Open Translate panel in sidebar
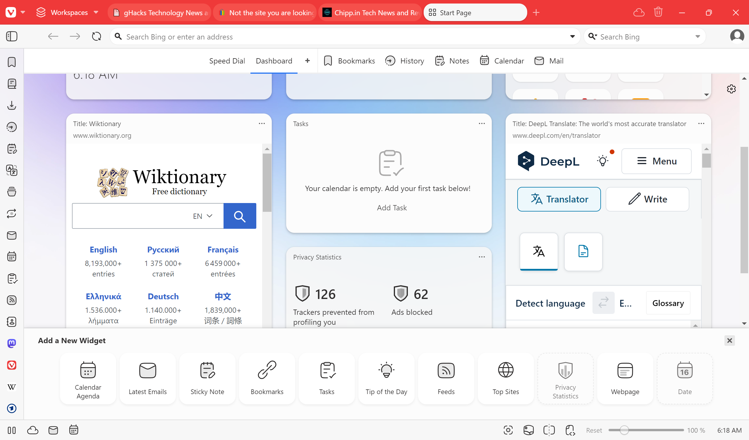 click(12, 170)
